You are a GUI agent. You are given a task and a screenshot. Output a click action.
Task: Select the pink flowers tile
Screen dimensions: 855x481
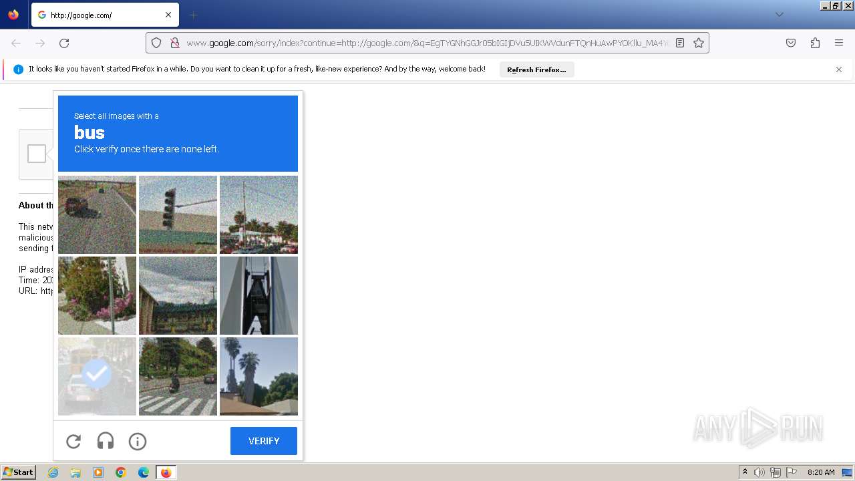coord(97,295)
